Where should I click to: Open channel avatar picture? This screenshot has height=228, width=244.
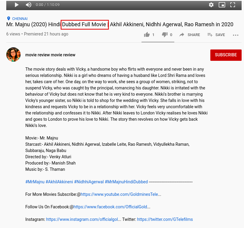(13, 55)
